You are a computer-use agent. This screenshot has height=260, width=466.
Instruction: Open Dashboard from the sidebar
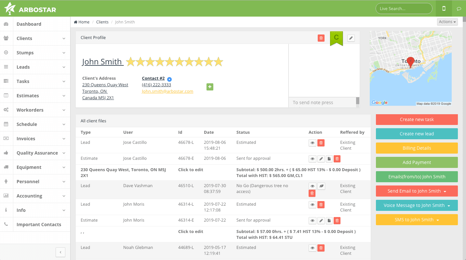(29, 24)
